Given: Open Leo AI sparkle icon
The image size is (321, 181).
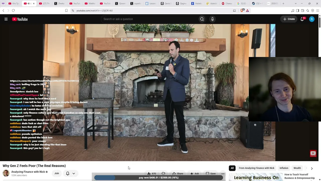Looking at the screenshot, I should click(307, 11).
